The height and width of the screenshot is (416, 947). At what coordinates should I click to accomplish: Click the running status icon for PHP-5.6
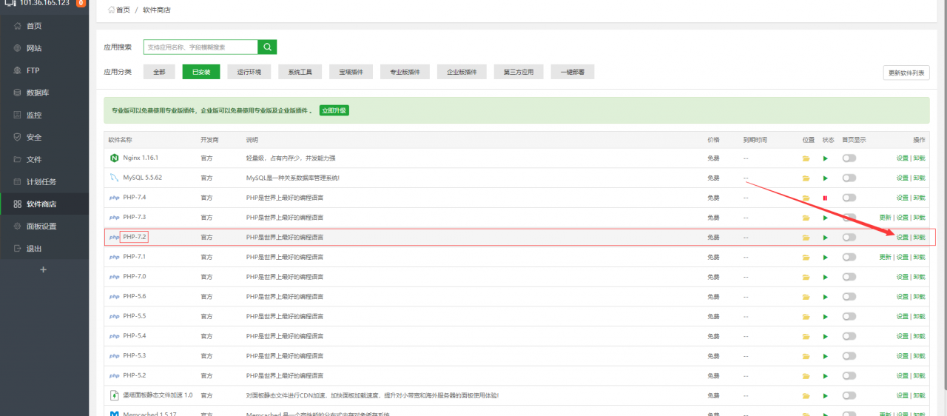click(x=826, y=297)
